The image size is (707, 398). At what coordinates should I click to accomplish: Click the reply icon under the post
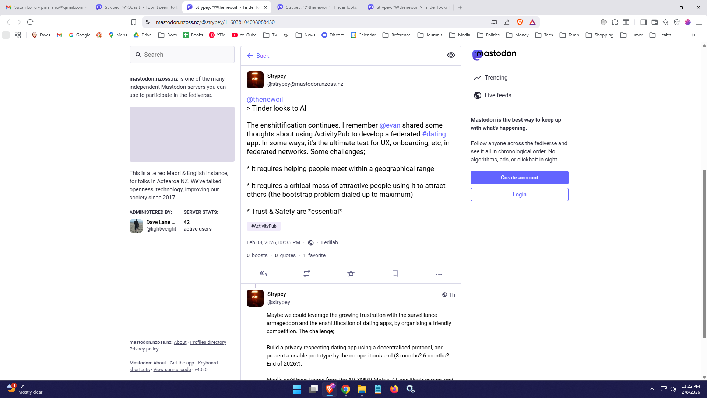pyautogui.click(x=263, y=273)
